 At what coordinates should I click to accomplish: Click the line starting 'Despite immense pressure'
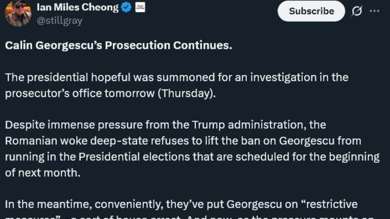pos(165,125)
